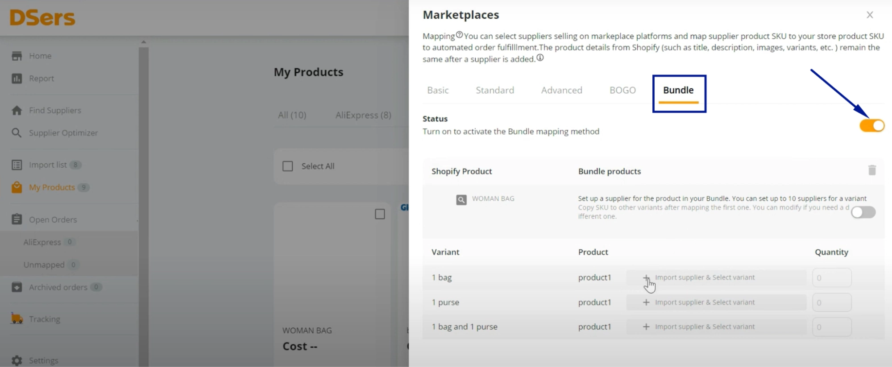This screenshot has height=367, width=892.
Task: Switch to the Standard mapping tab
Action: coord(495,90)
